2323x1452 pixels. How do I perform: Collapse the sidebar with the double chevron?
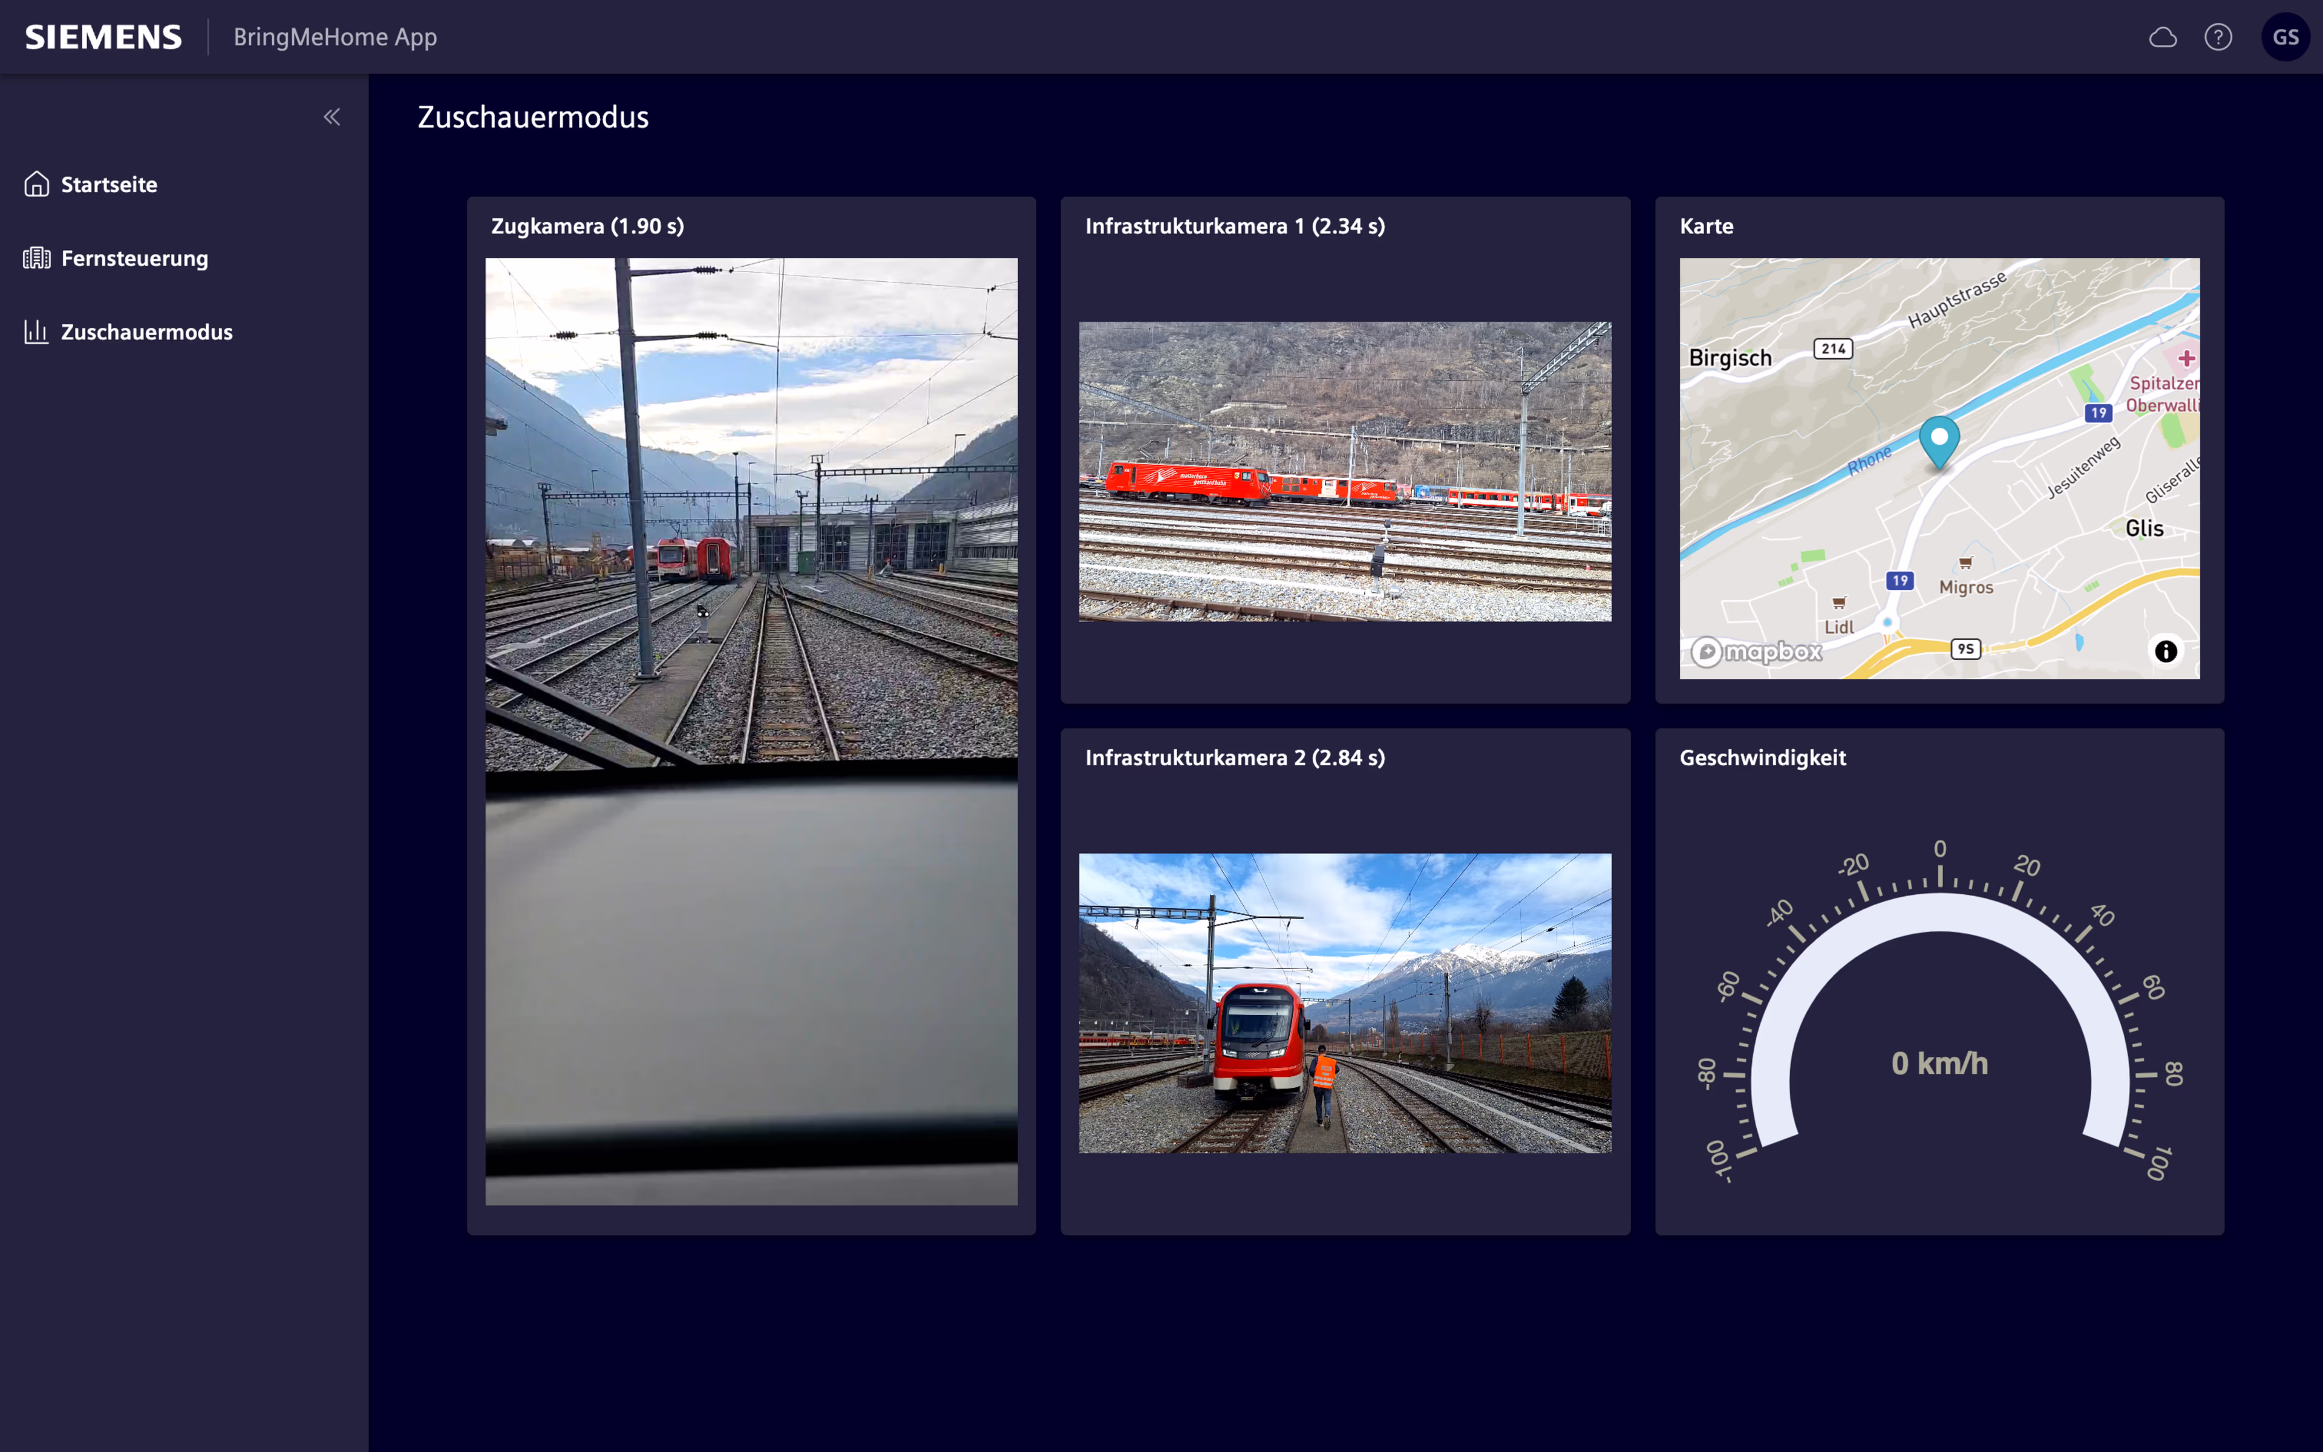[331, 117]
